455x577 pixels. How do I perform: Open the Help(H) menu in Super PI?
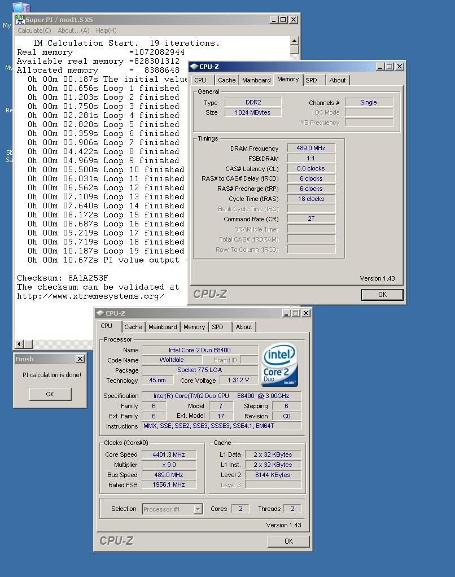click(106, 30)
